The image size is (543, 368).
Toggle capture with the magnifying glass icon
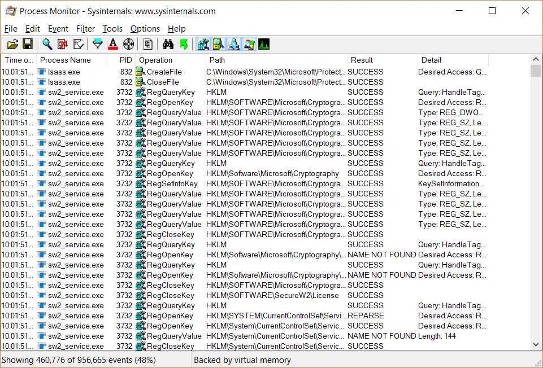(x=47, y=44)
